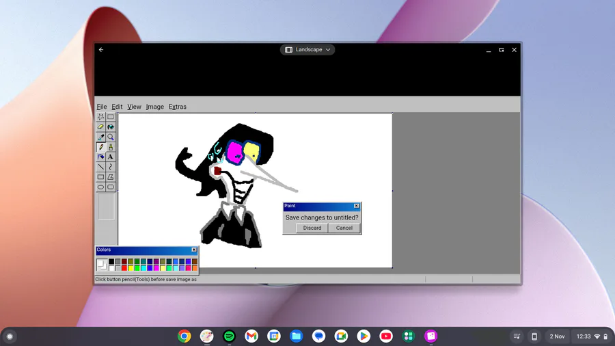
Task: Open the 2 Nov calendar date
Action: point(557,336)
